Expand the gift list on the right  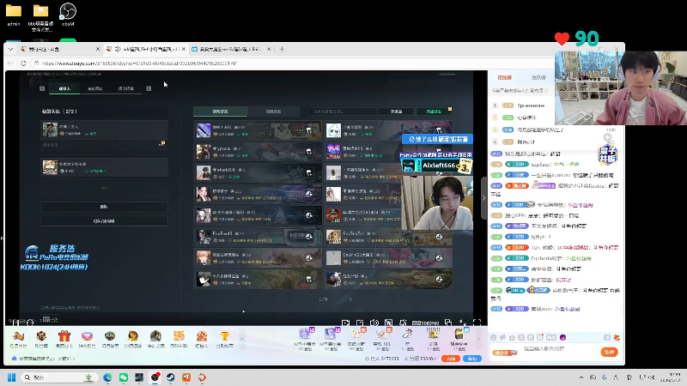click(x=478, y=339)
